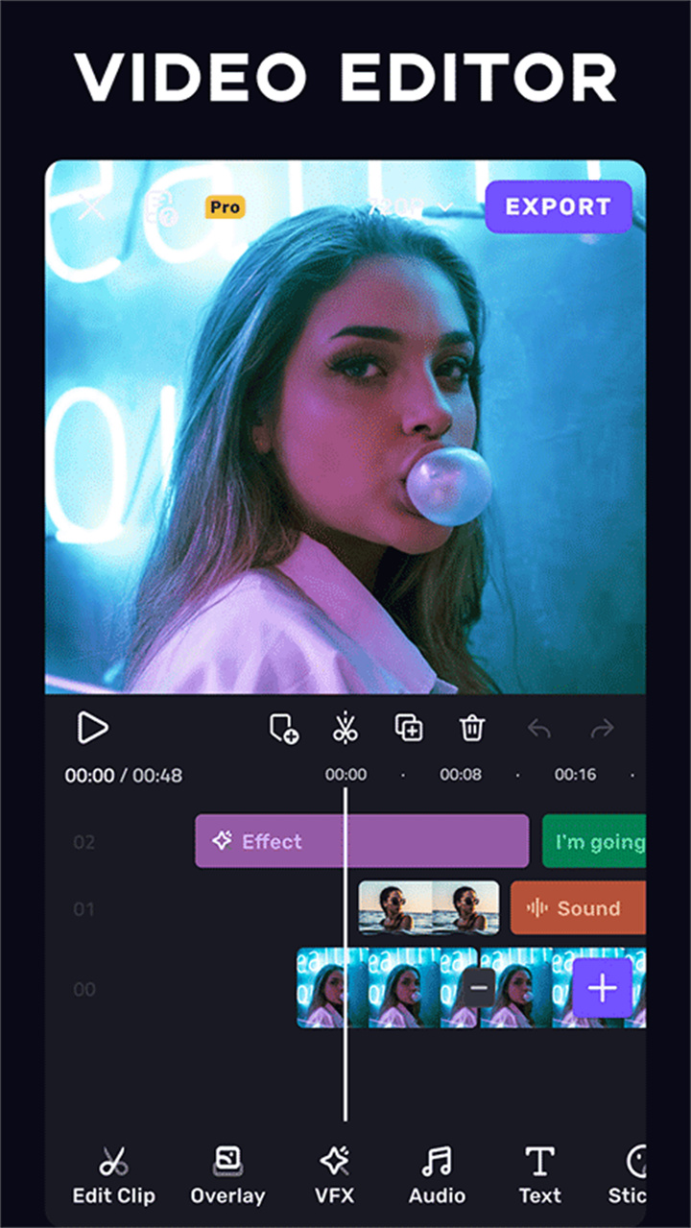Delete clip using trash icon
This screenshot has height=1228, width=691.
tap(471, 729)
